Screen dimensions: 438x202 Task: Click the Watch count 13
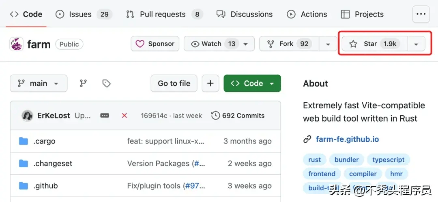(x=232, y=44)
